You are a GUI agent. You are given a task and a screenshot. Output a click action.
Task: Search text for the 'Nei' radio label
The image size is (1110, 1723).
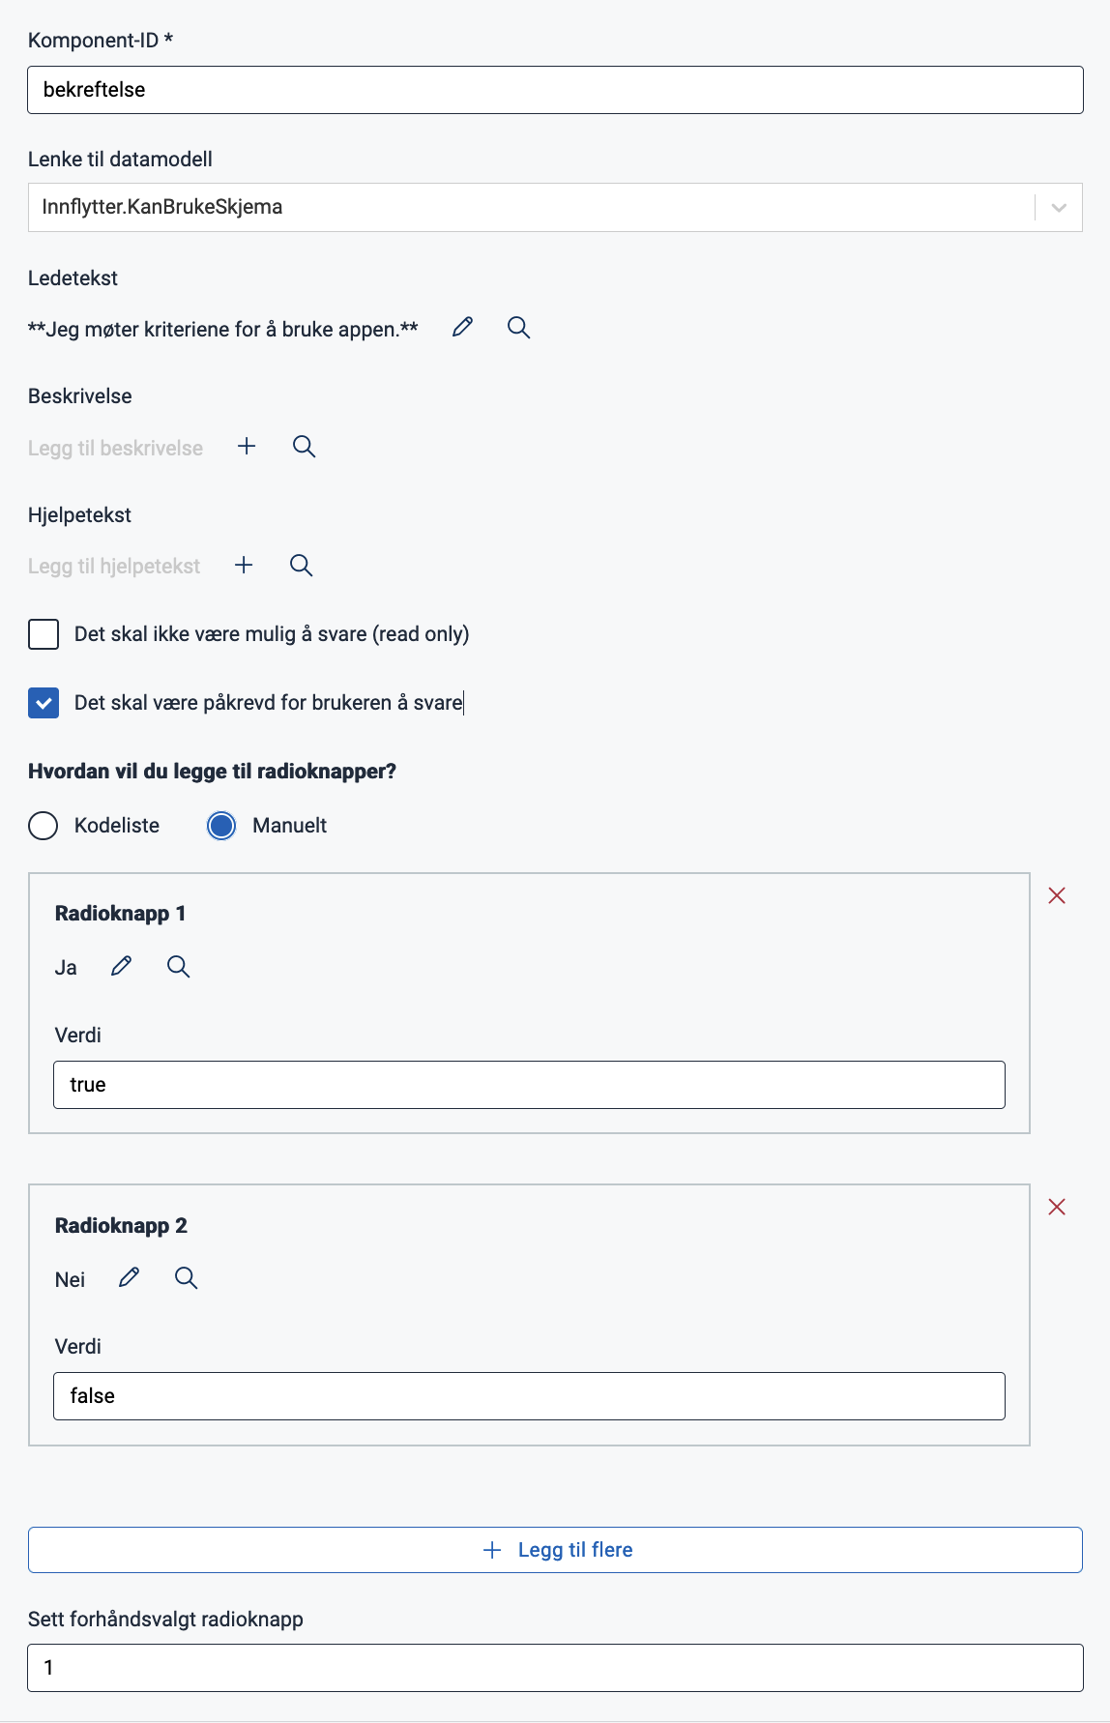point(186,1278)
